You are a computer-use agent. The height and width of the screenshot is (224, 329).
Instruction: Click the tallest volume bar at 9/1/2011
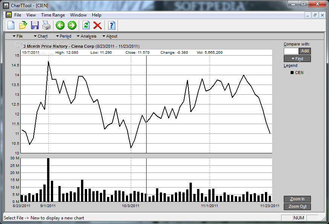pyautogui.click(x=48, y=180)
